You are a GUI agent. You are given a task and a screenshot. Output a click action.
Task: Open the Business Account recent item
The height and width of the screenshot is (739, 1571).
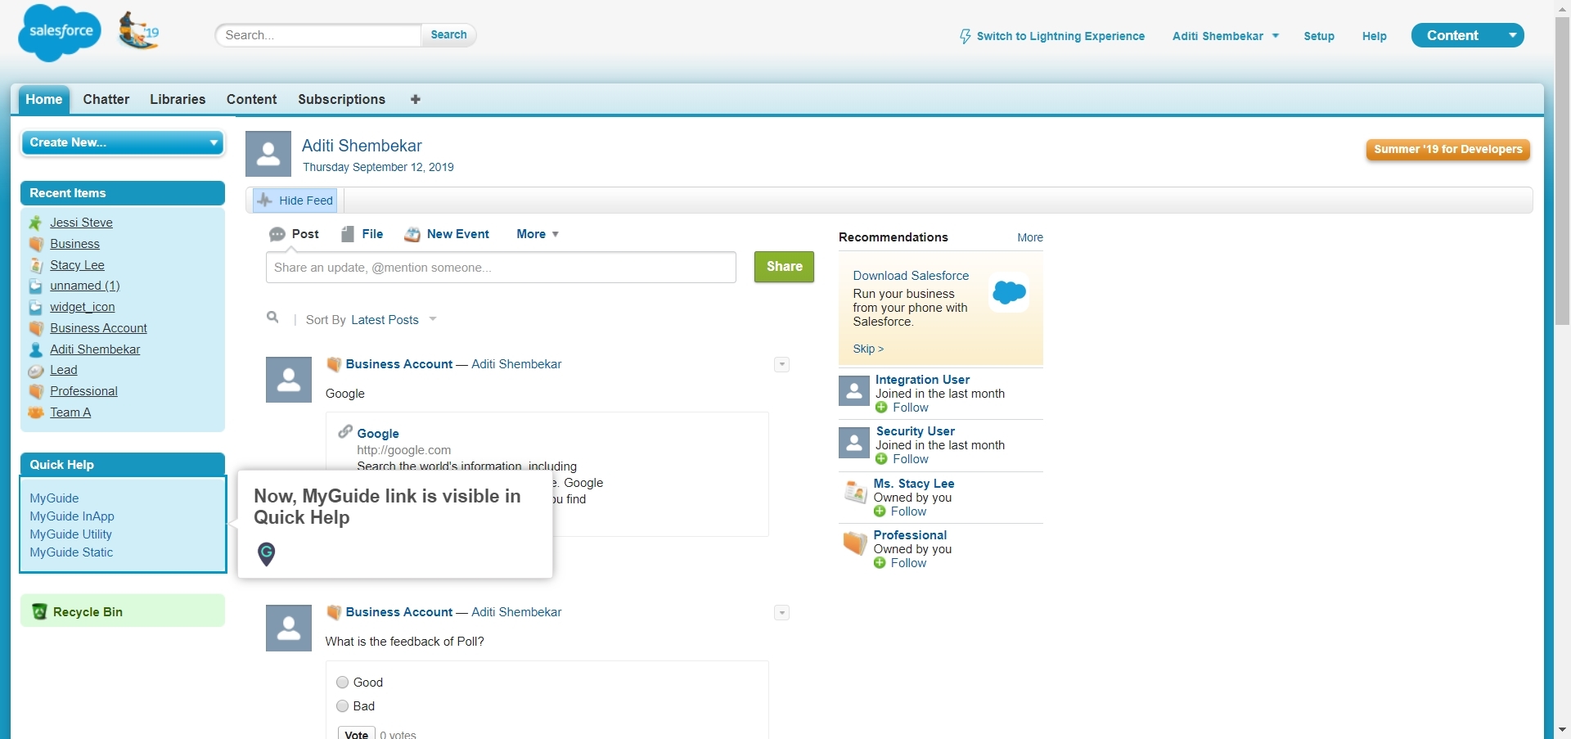[98, 328]
